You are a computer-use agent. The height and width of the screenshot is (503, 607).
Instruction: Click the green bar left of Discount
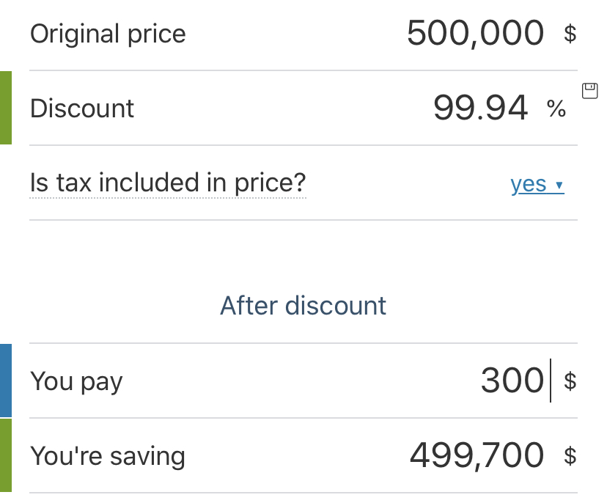point(5,108)
